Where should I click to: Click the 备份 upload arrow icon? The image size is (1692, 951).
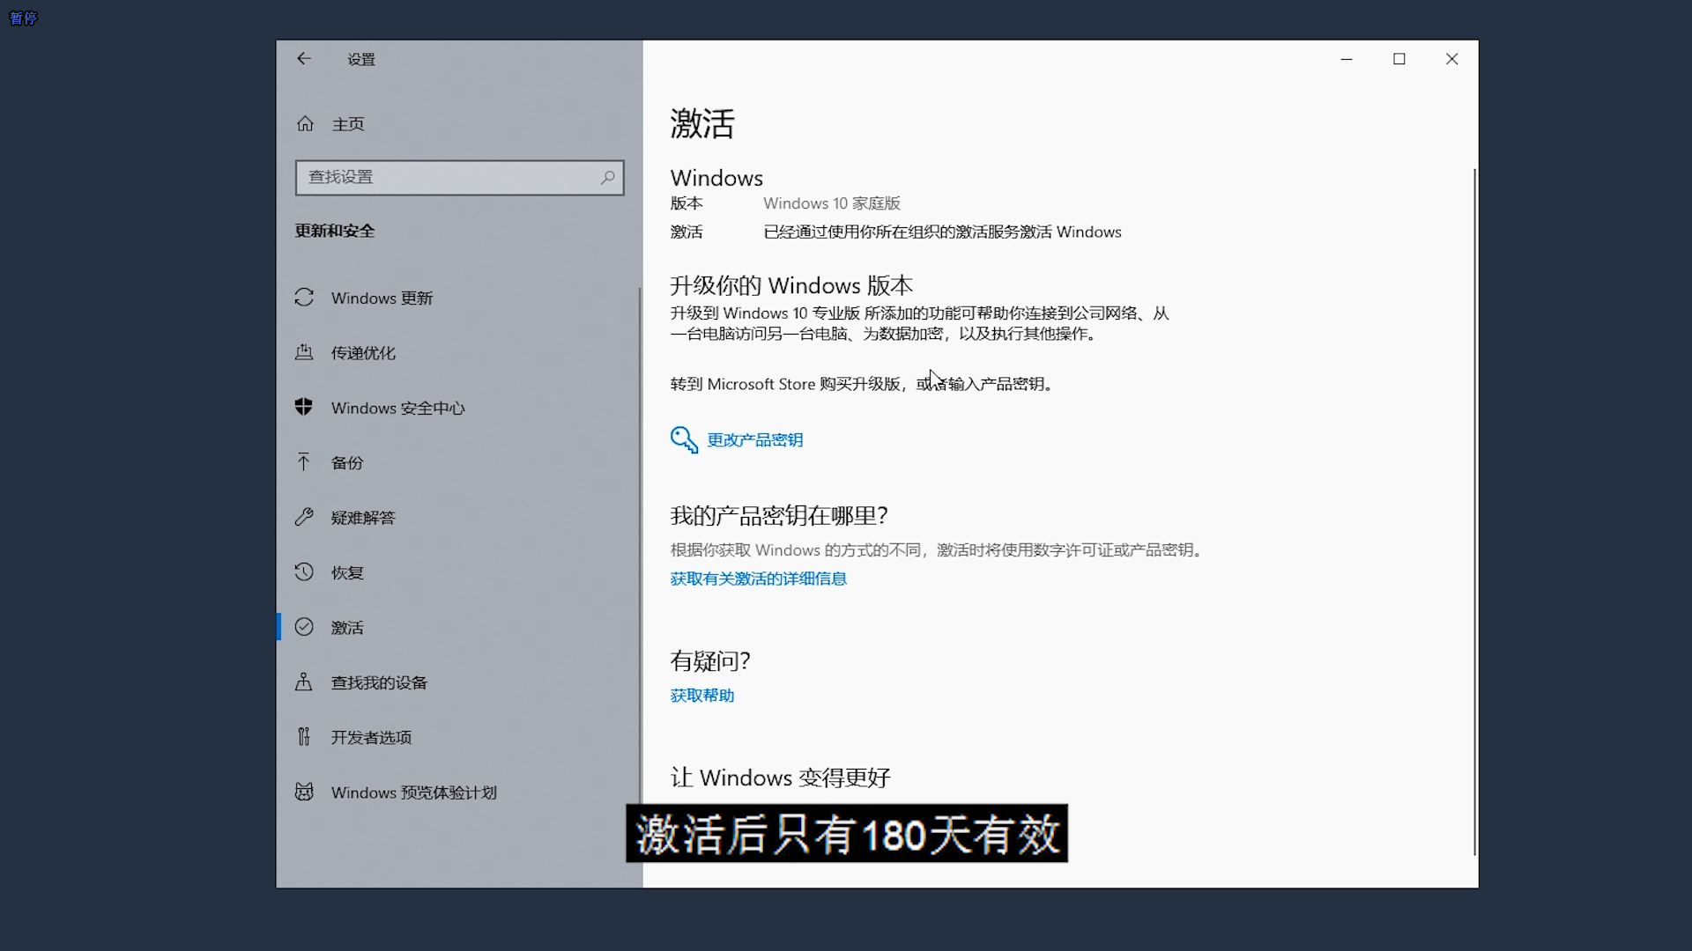tap(304, 462)
